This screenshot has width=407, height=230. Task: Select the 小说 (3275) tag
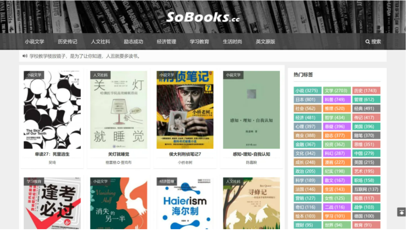click(x=308, y=91)
